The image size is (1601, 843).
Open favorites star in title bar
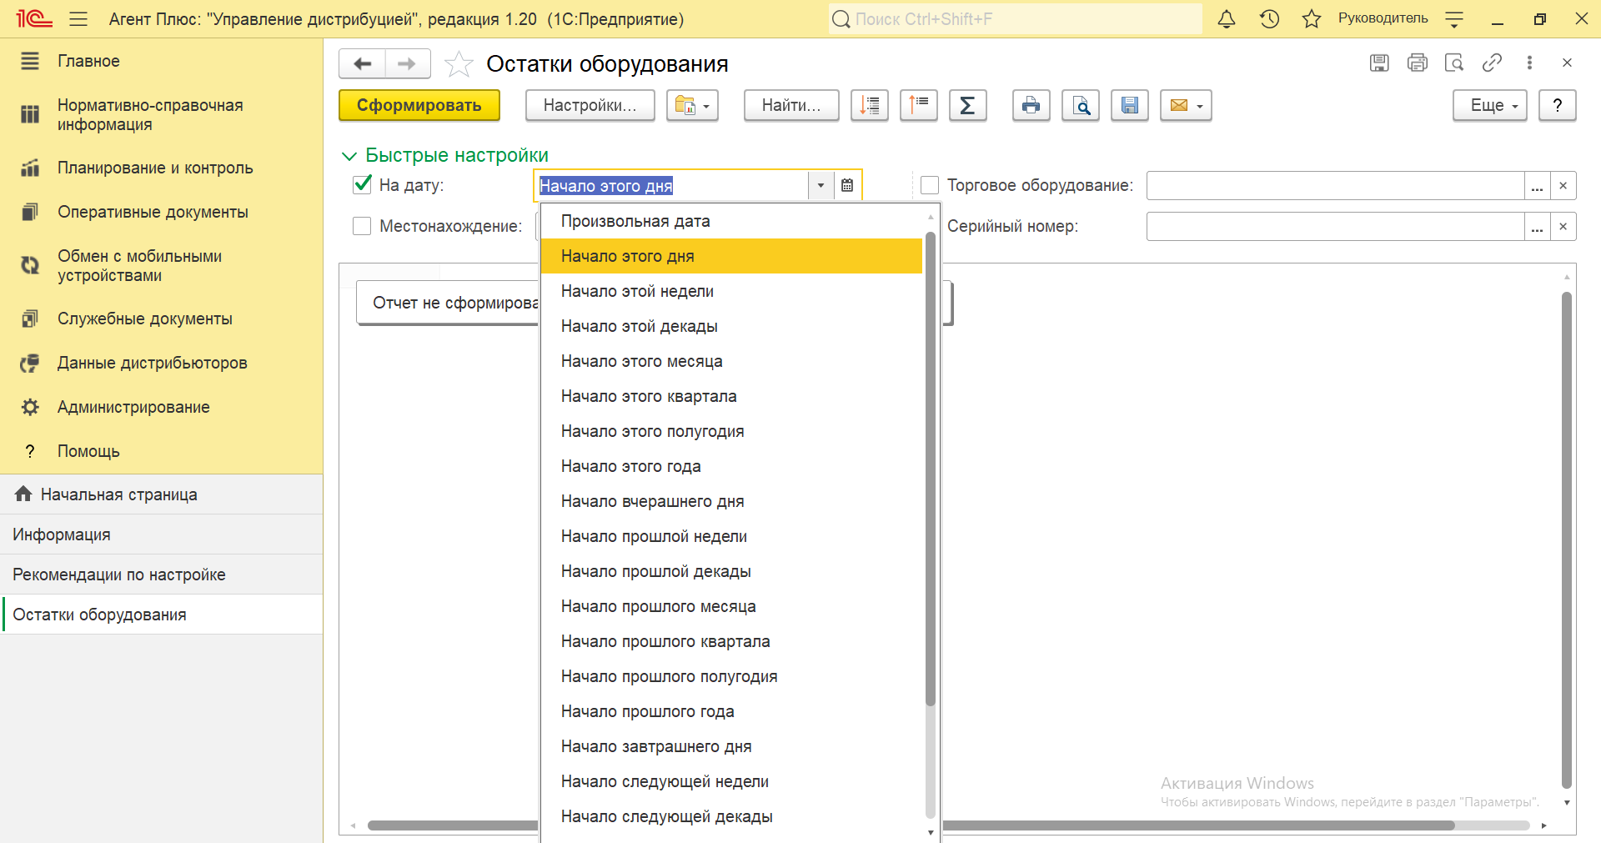1312,19
